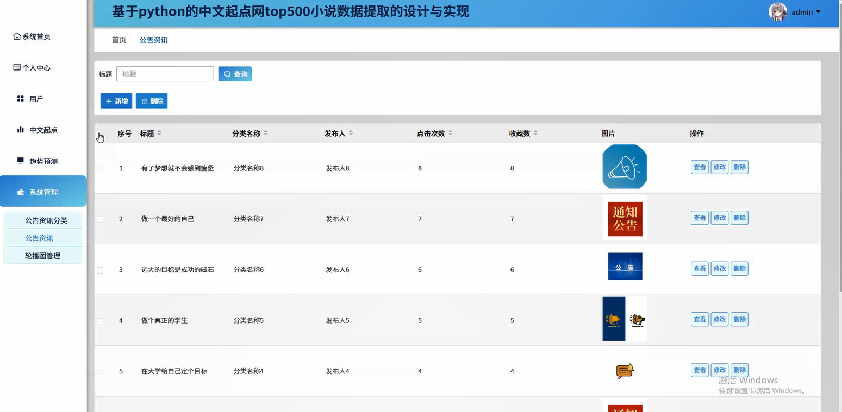Focus the 标题 search input field
Viewport: 842px width, 412px height.
click(x=165, y=74)
